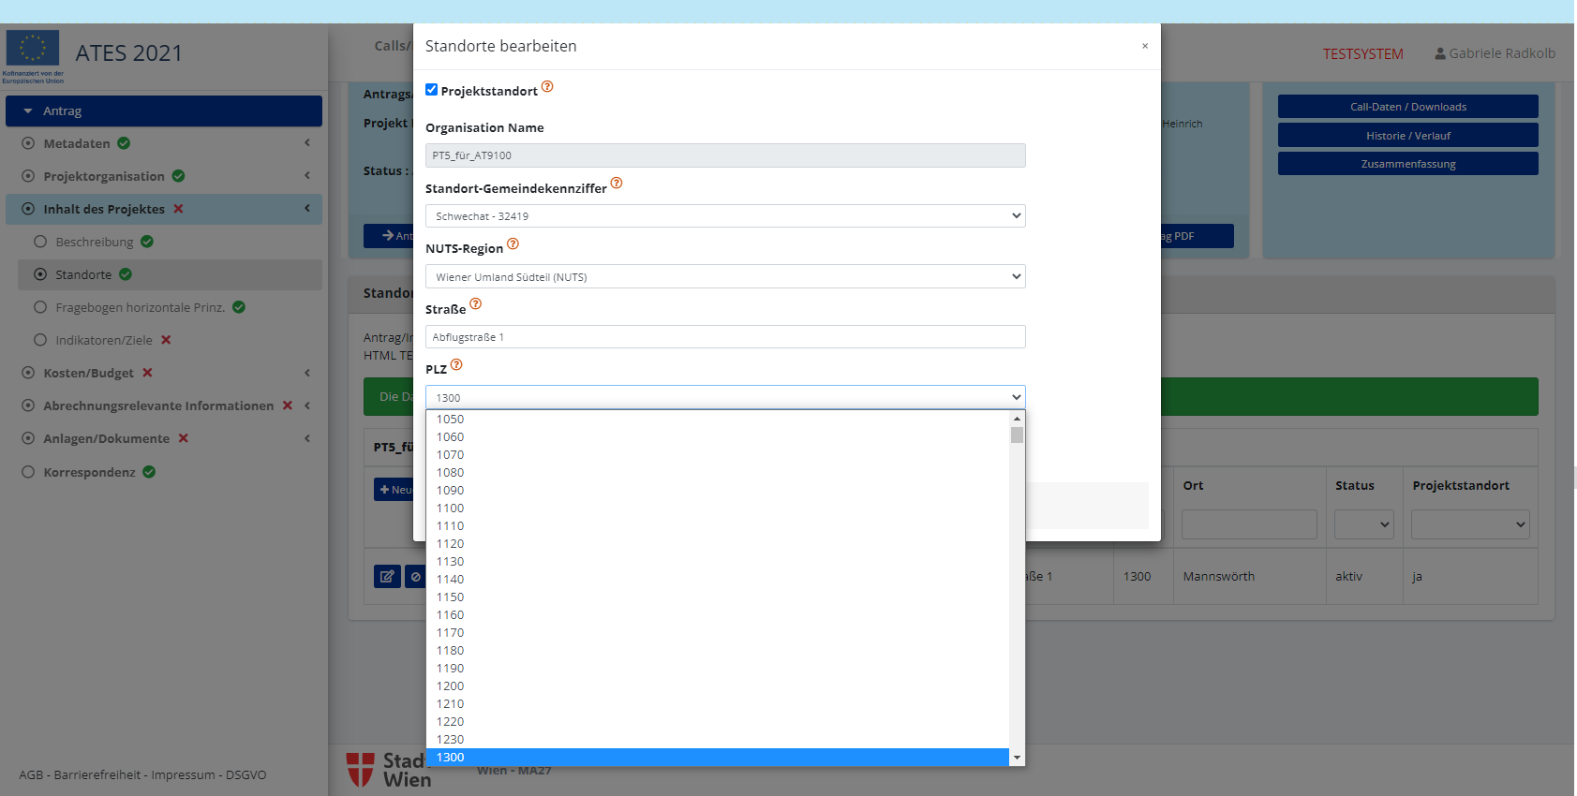Click the edit pencil icon in table row
Screen dimensions: 1577x796
click(x=387, y=577)
